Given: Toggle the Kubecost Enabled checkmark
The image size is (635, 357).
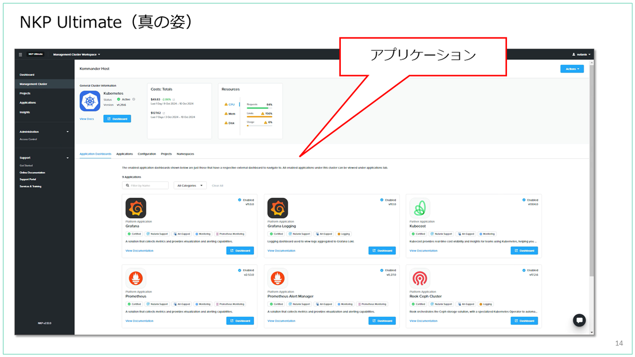Looking at the screenshot, I should 523,200.
